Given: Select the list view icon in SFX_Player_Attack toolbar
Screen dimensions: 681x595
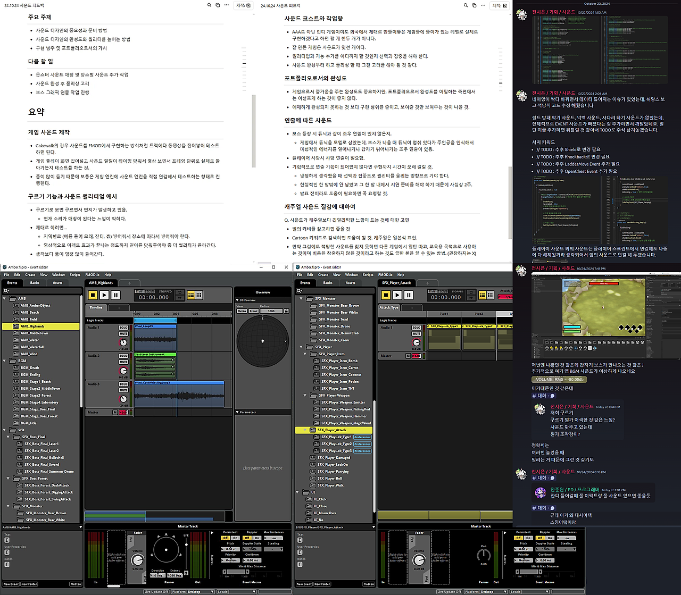Looking at the screenshot, I should [483, 295].
